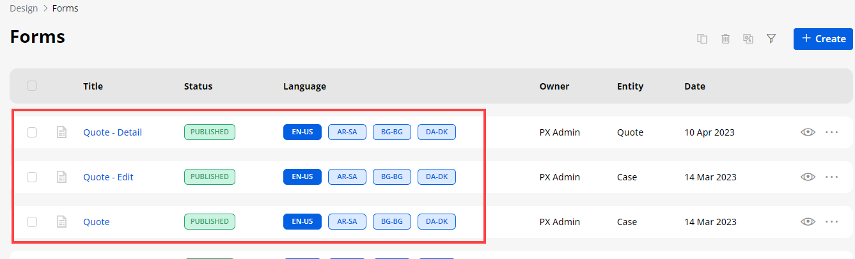The width and height of the screenshot is (855, 259).
Task: Open more options menu for Quote - Detail
Action: tap(831, 132)
